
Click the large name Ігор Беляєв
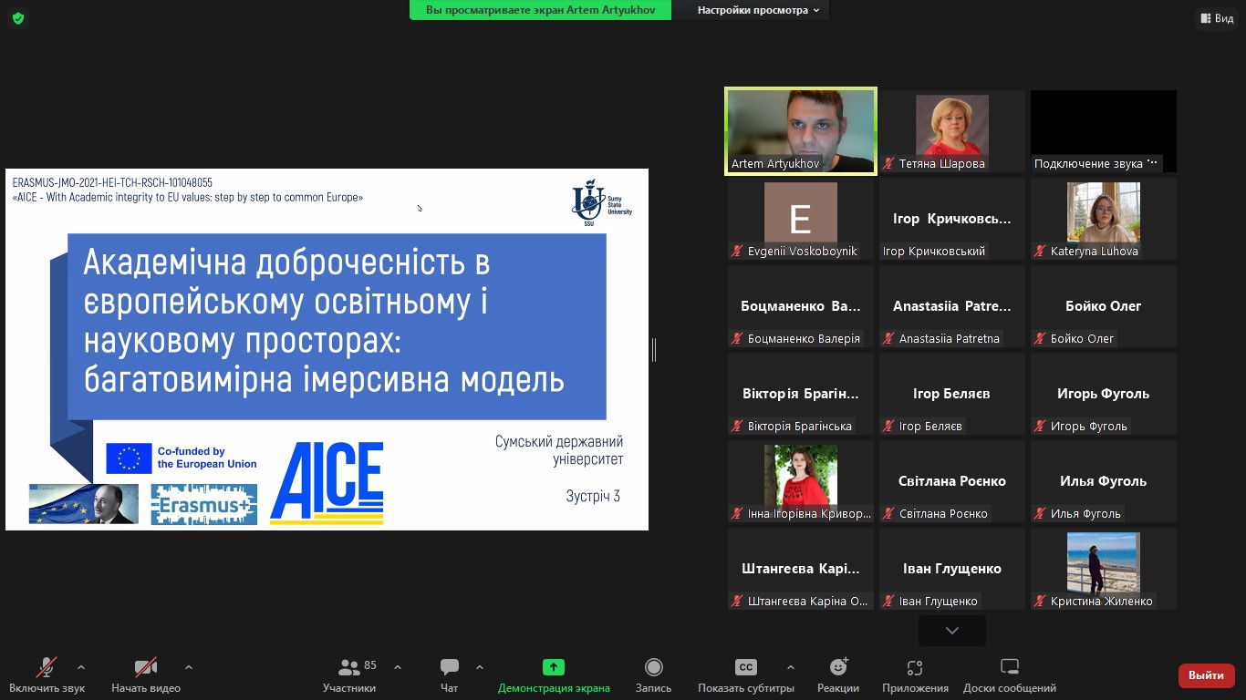952,394
